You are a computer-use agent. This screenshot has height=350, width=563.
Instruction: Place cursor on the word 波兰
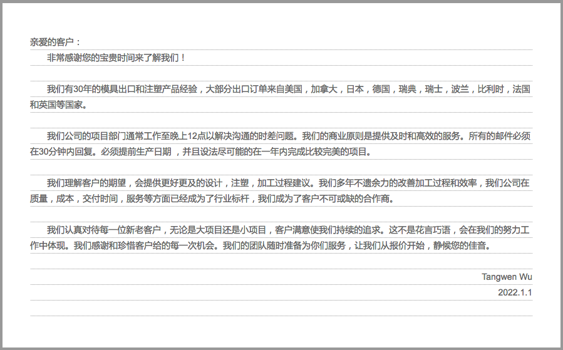[x=460, y=90]
